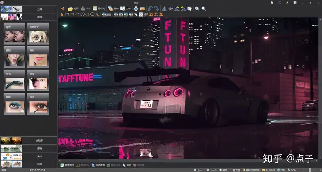Screen dimensions: 322x172
Task: Select the heart-shaped selection tool
Action: click(x=82, y=15)
